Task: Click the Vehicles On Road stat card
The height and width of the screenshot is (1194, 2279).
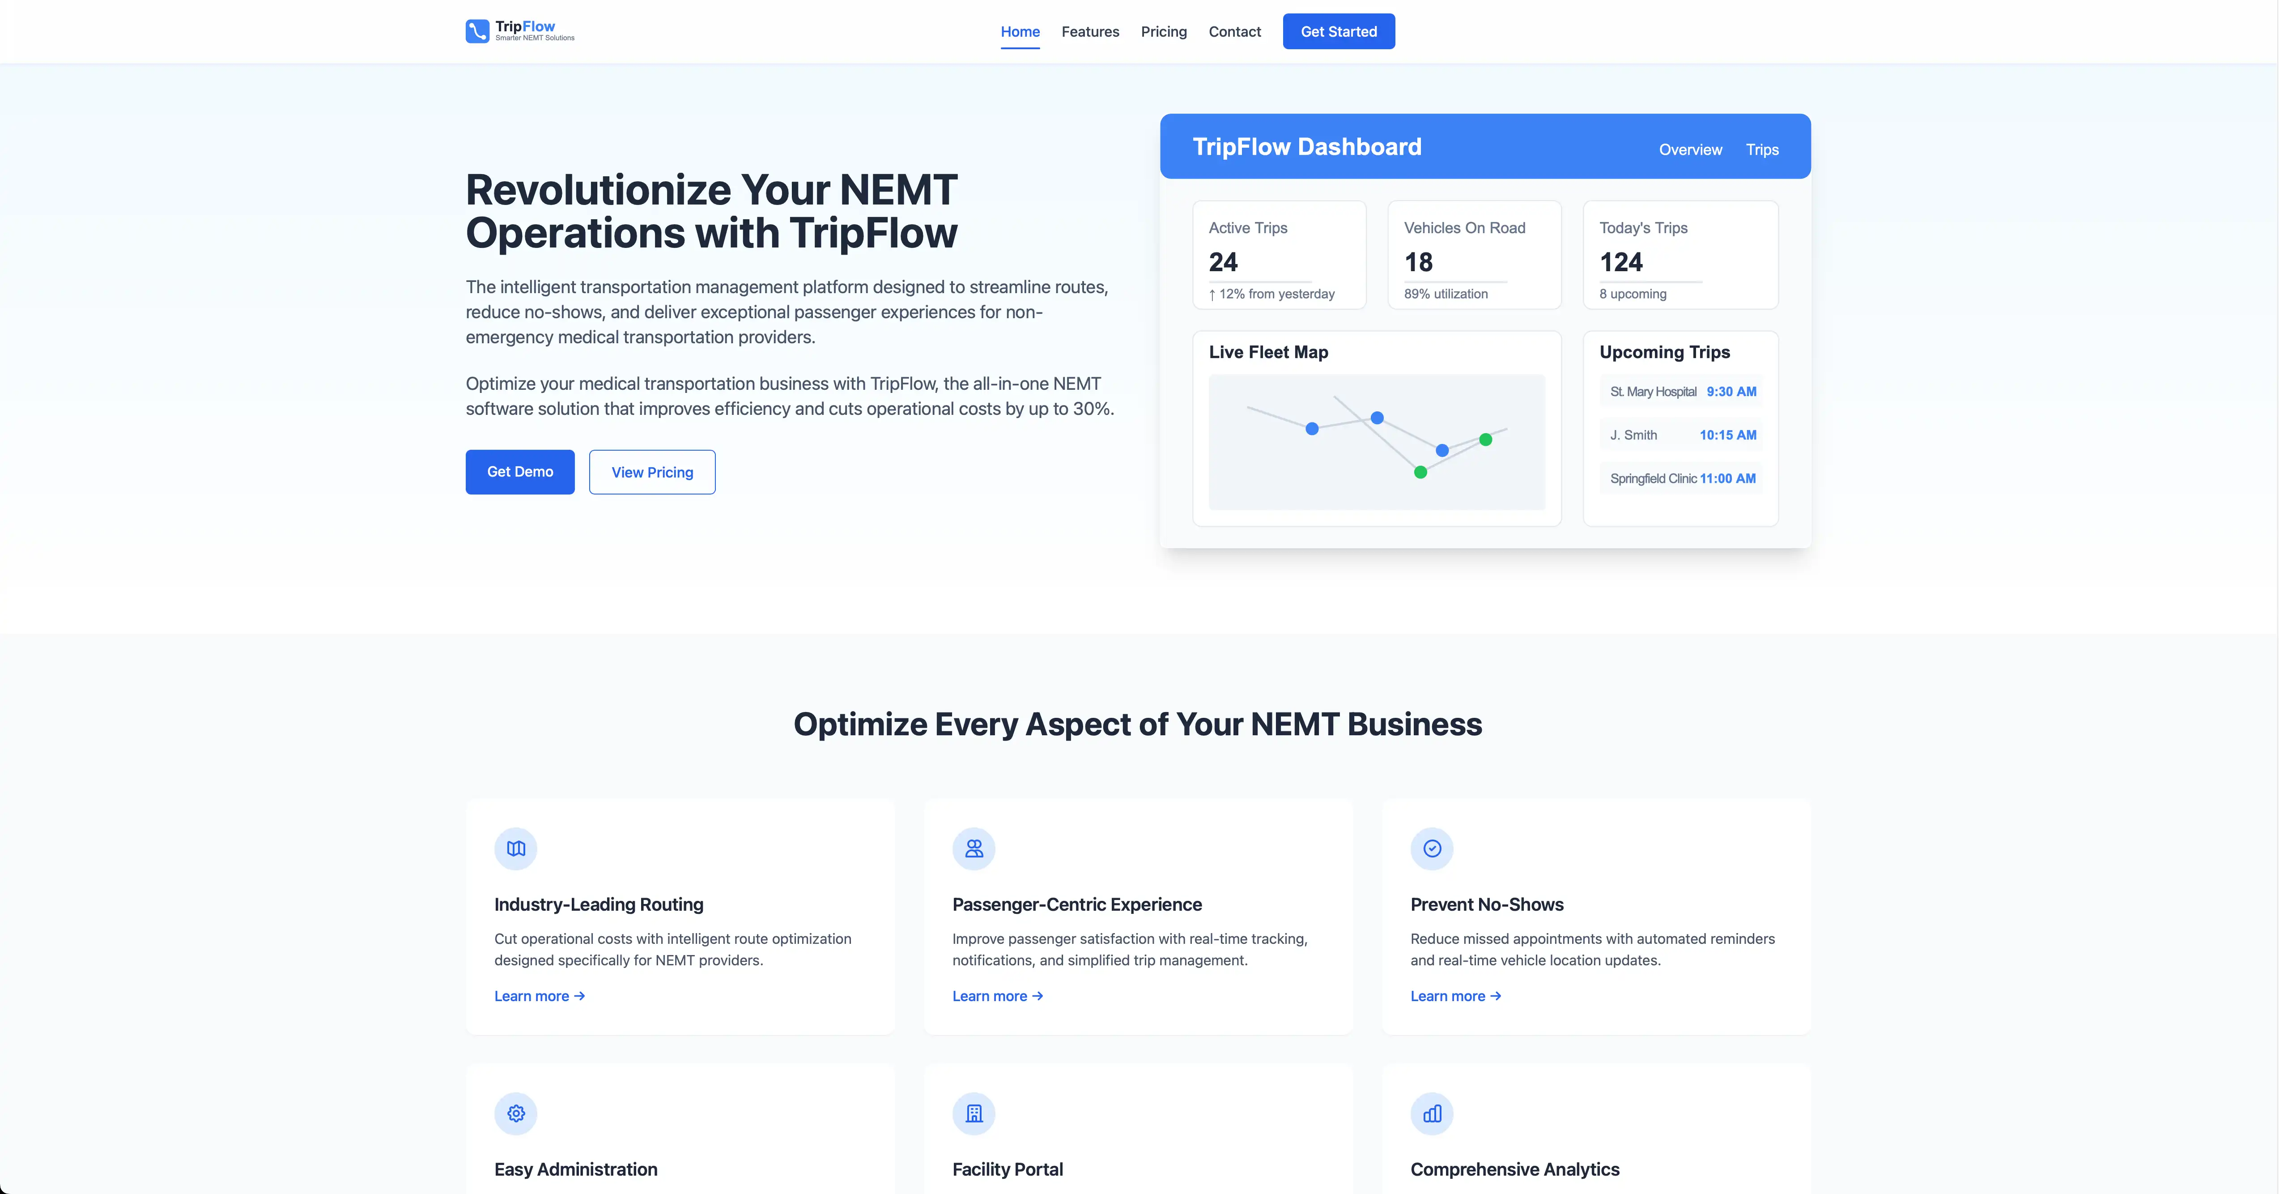Action: (x=1474, y=255)
